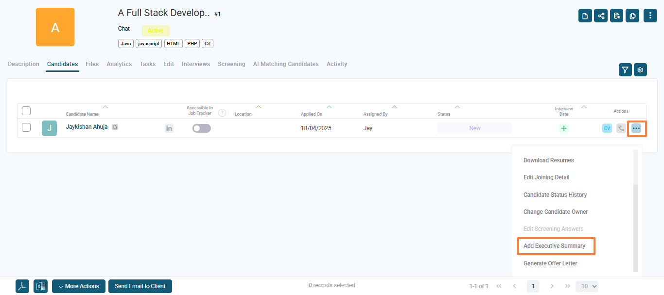Switch to the Description tab
Screen dimensions: 664x295
(23, 64)
